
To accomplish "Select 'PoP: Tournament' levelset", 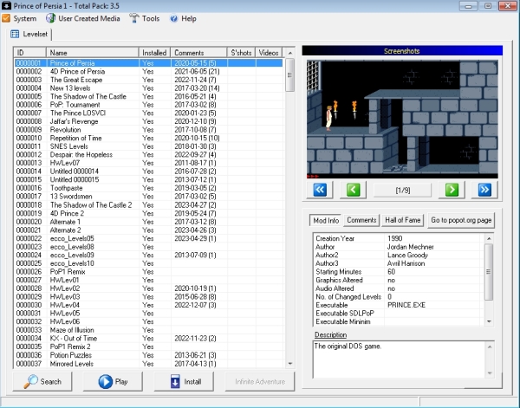I will click(x=148, y=105).
